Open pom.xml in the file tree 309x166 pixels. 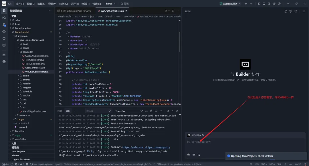22,127
